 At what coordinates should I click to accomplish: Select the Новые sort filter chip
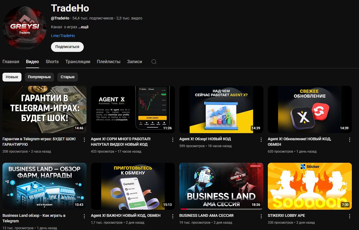(x=12, y=77)
